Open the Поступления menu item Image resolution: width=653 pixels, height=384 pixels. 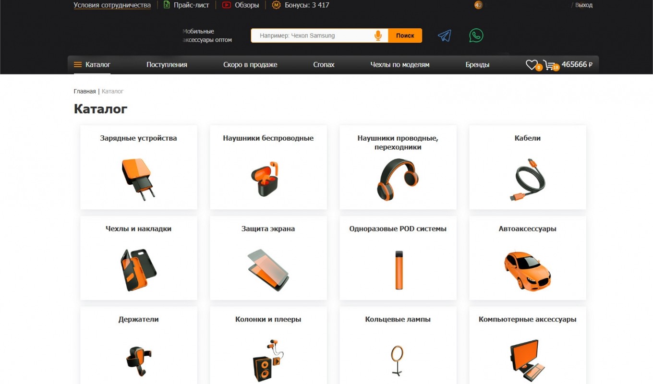[167, 65]
